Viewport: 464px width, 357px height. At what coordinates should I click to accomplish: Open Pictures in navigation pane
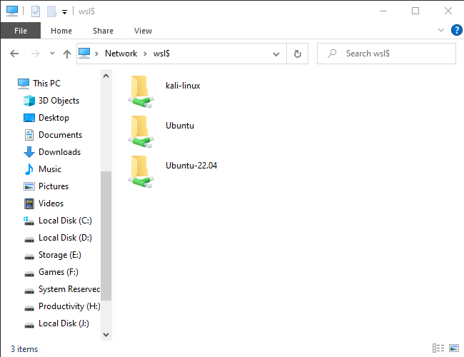pyautogui.click(x=54, y=186)
